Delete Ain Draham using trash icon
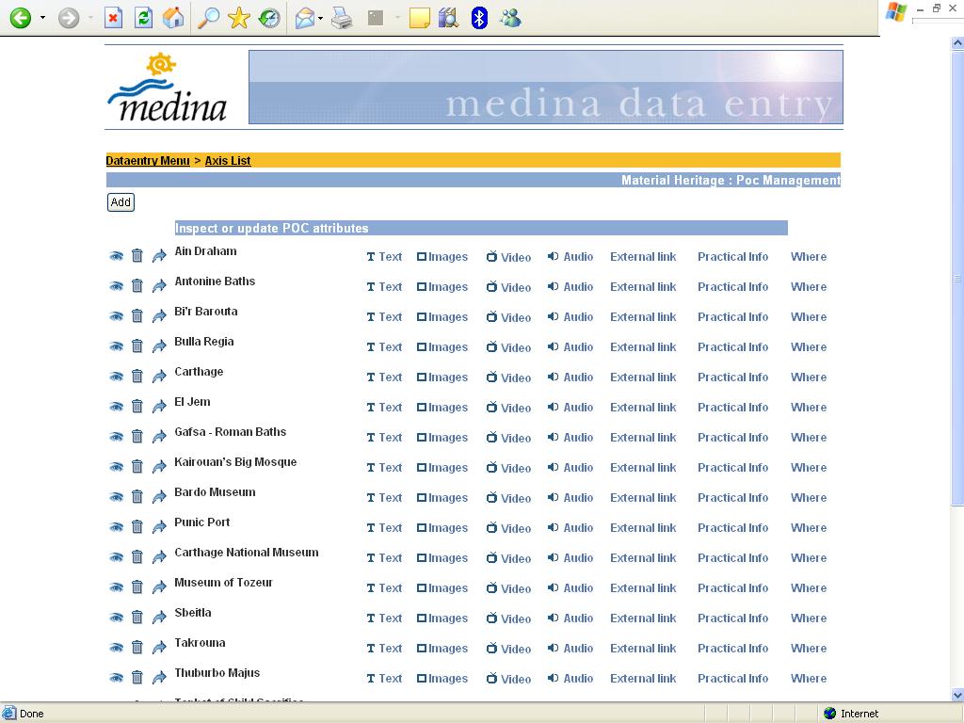The height and width of the screenshot is (723, 964). coord(137,256)
